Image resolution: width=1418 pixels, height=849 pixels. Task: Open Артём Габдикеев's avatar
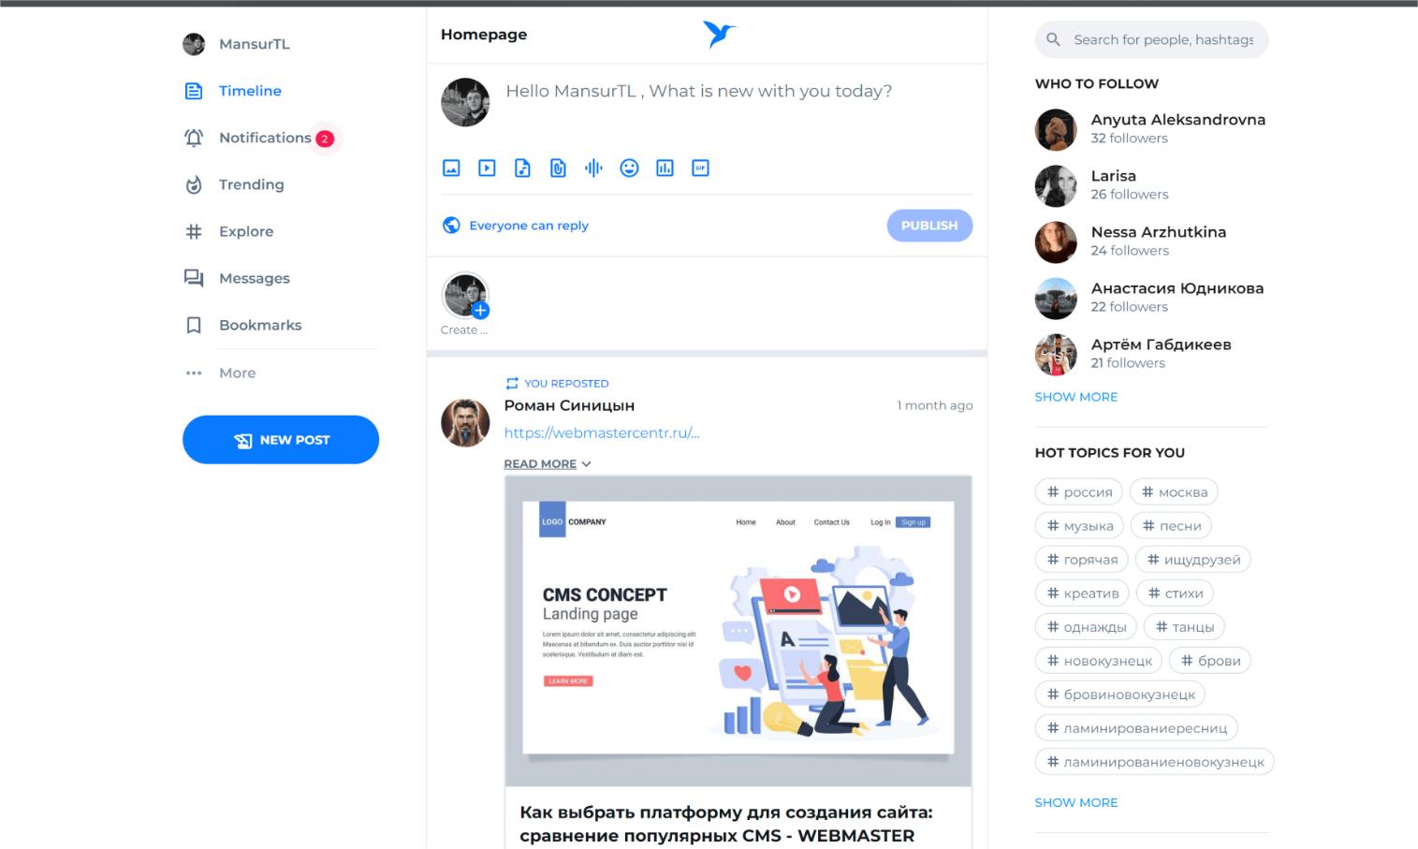coord(1056,354)
